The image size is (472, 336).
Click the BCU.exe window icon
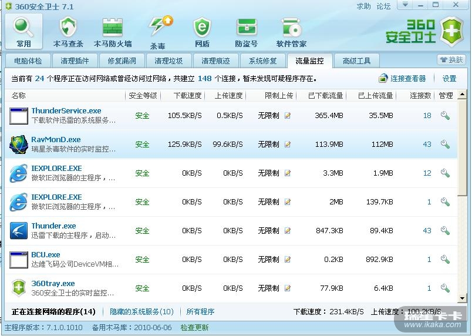click(19, 260)
